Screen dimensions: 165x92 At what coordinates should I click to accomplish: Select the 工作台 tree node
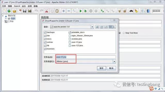point(11,21)
